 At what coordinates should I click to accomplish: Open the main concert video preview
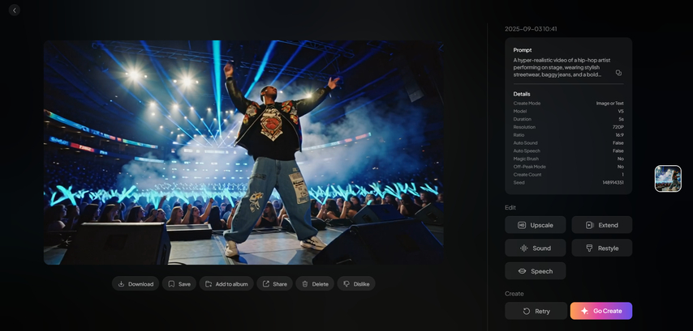click(x=243, y=152)
